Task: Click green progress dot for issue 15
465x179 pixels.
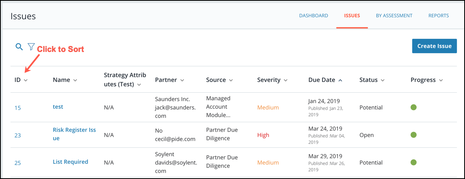Action: pyautogui.click(x=414, y=107)
